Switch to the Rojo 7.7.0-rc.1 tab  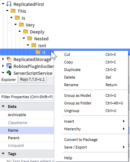click(32, 79)
